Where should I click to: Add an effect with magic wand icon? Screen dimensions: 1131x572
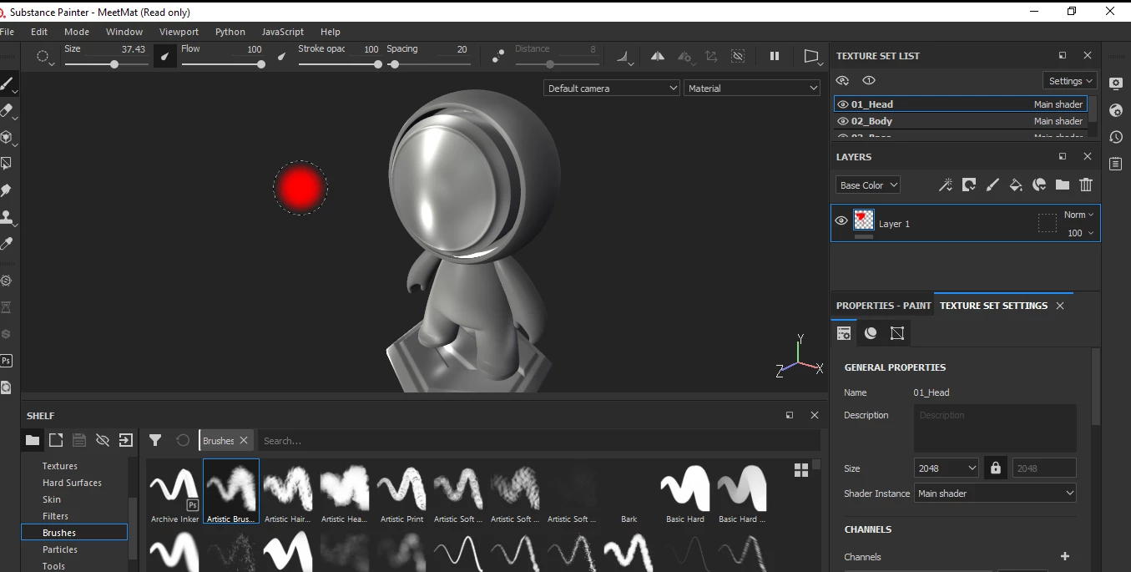946,185
